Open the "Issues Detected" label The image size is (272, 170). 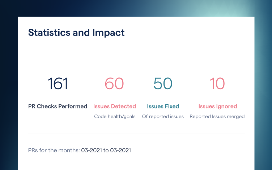pos(115,106)
